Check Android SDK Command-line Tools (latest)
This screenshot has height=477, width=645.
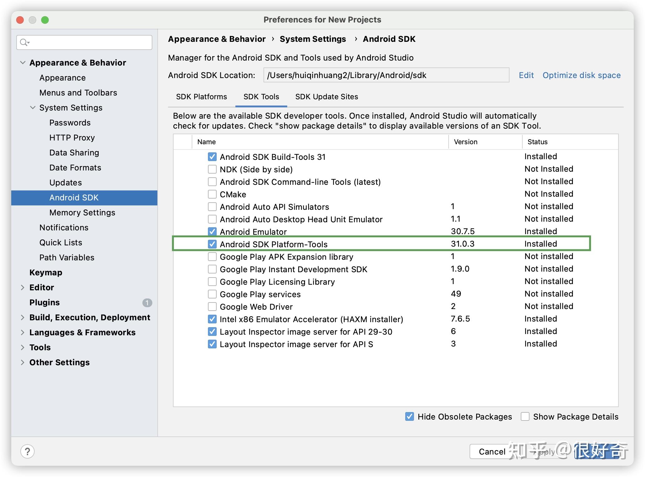212,182
